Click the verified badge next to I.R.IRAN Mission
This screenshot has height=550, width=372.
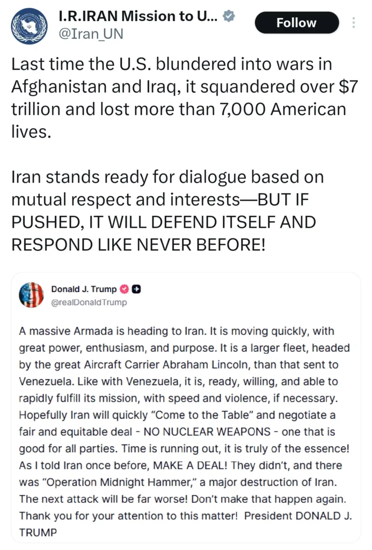coord(229,16)
